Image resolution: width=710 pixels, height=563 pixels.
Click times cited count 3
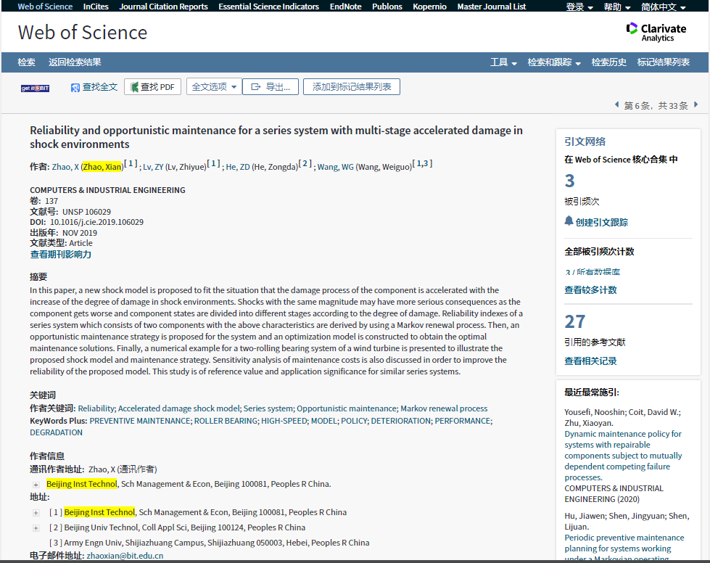click(569, 181)
